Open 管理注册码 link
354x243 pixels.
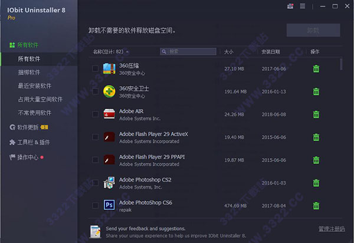(x=332, y=229)
